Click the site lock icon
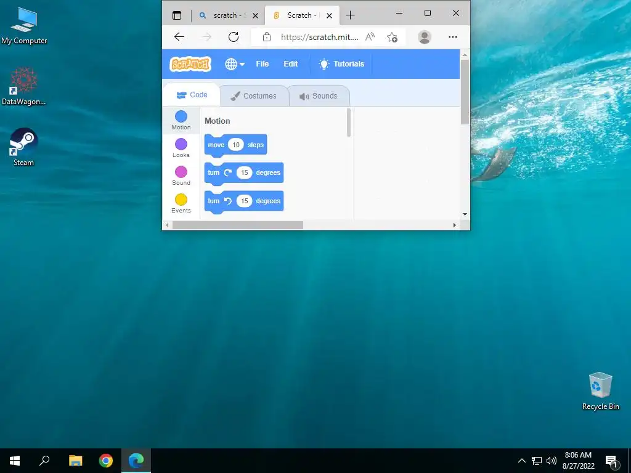The height and width of the screenshot is (473, 631). 266,37
